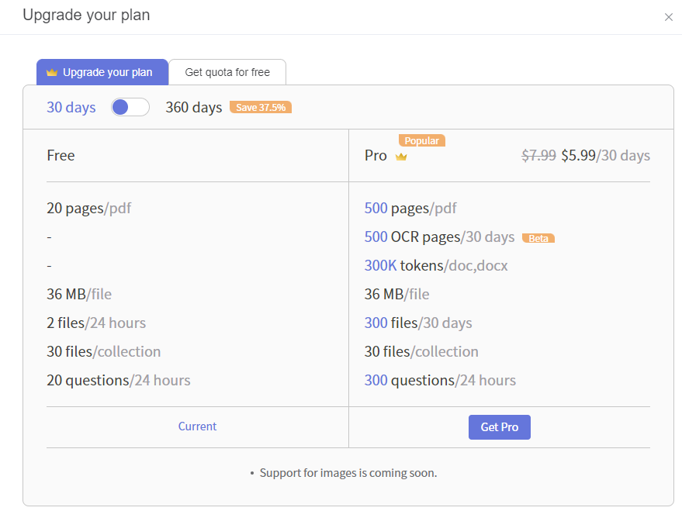The height and width of the screenshot is (511, 682).
Task: Click the Beta badge beside OCR pages
Action: [538, 238]
